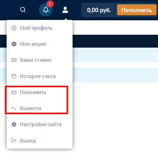The width and height of the screenshot is (158, 153).
Task: Click the user account icon
Action: pyautogui.click(x=65, y=10)
